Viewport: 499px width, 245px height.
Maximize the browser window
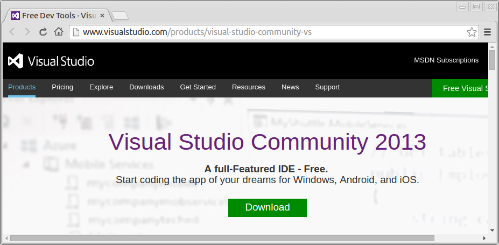476,6
